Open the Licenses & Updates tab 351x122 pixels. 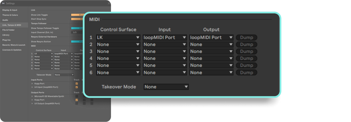click(12, 50)
